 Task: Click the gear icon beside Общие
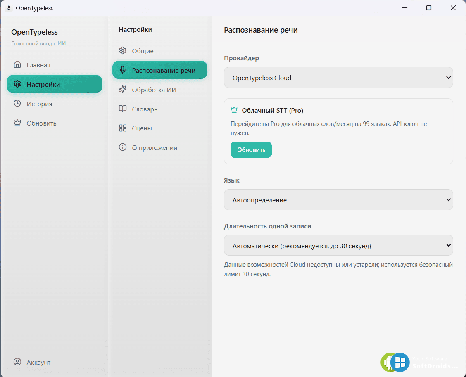click(x=123, y=50)
